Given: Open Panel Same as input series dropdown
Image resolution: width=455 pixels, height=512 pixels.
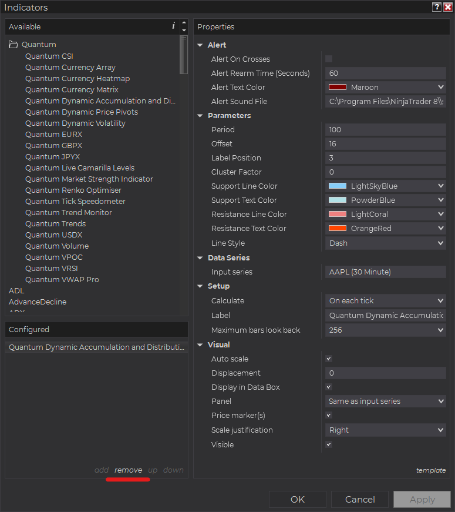Looking at the screenshot, I should (x=386, y=401).
